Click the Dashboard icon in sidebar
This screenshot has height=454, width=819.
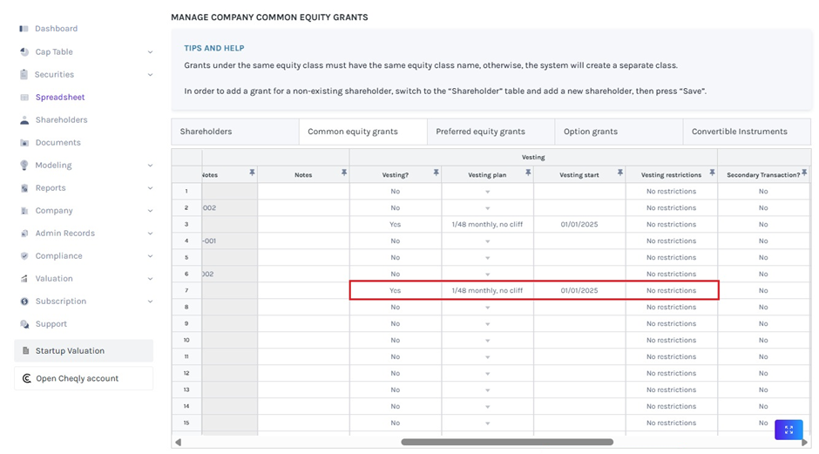(24, 29)
